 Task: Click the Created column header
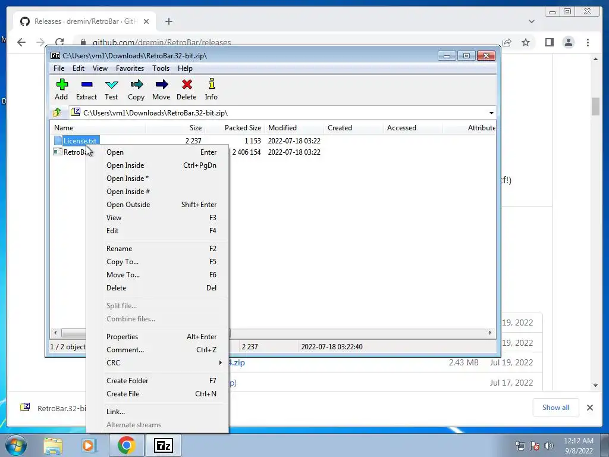tap(353, 128)
